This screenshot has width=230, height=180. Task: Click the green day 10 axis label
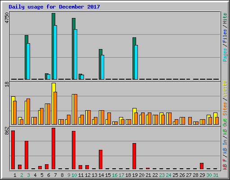pyautogui.click(x=75, y=175)
